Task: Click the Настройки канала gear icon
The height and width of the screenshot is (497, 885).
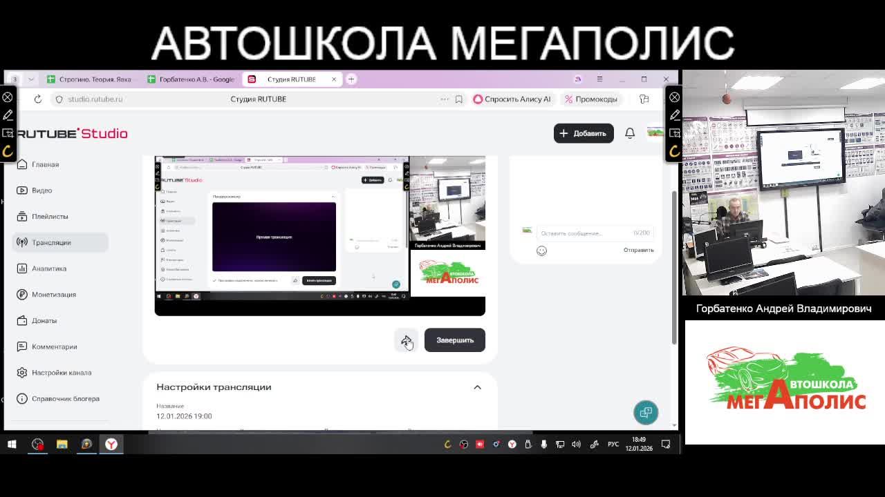Action: coord(22,373)
